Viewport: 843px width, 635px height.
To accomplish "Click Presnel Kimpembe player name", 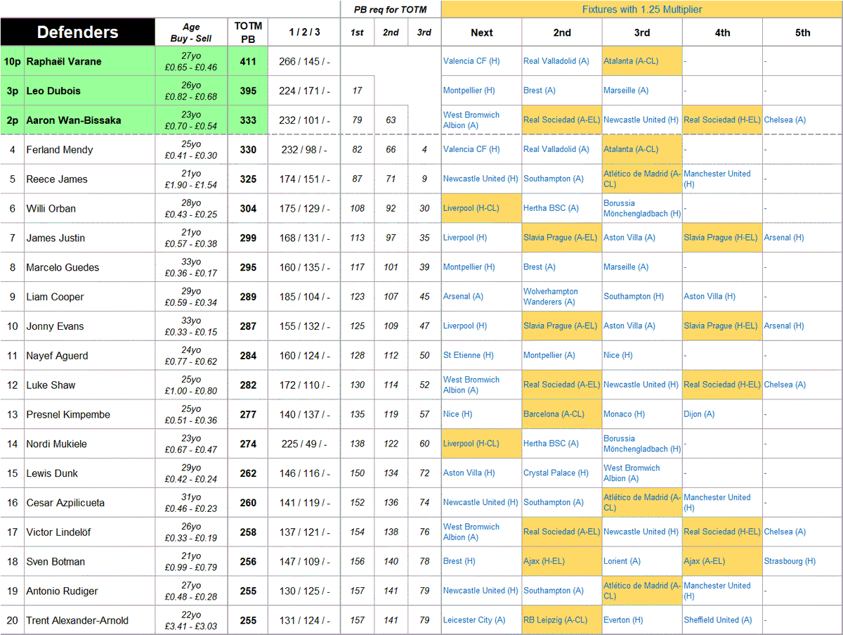I will 68,415.
